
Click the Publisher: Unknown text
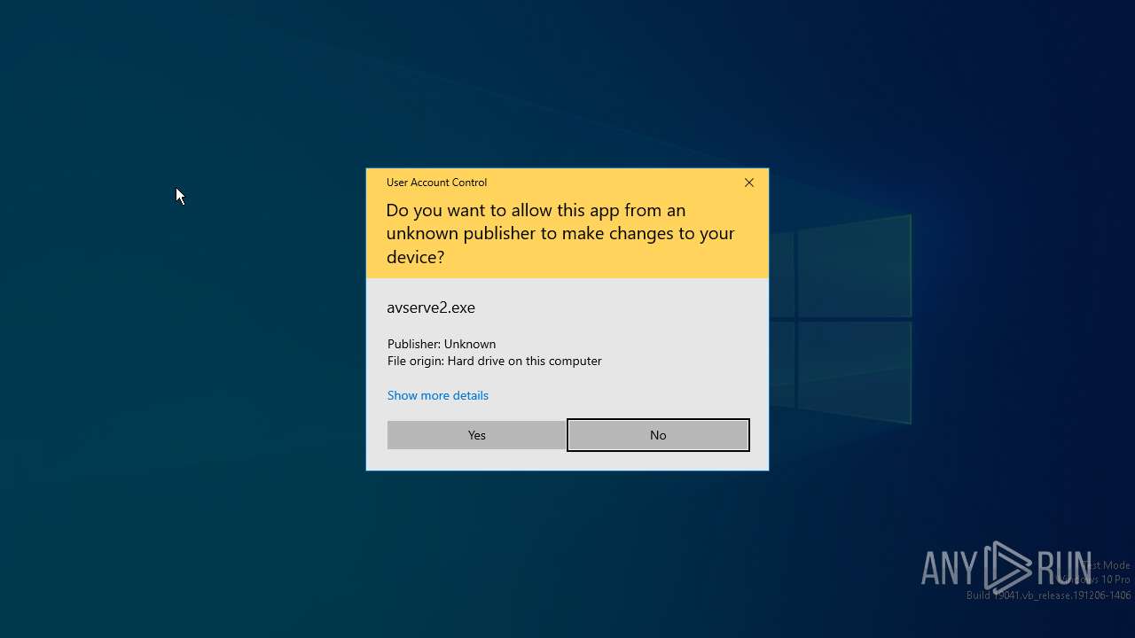coord(442,344)
